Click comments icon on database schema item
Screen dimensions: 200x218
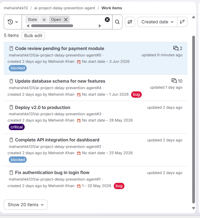(x=174, y=81)
